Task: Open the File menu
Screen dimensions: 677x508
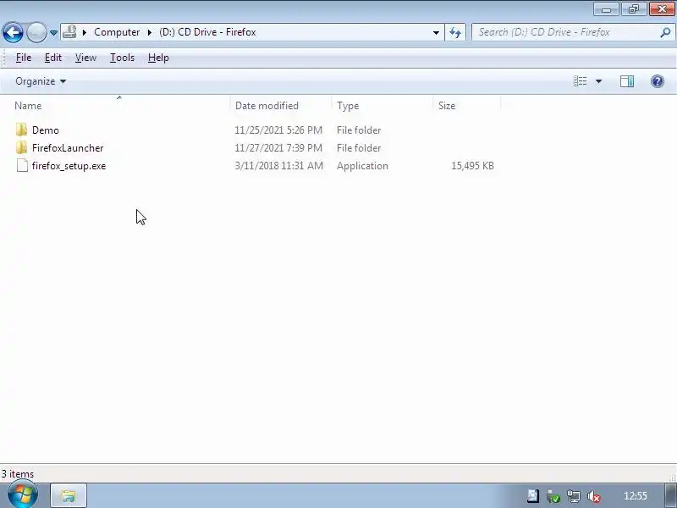Action: coord(24,58)
